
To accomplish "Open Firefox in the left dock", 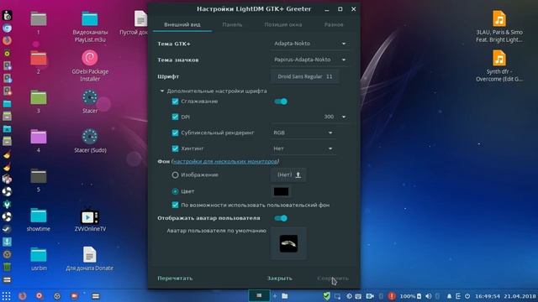I will click(x=7, y=40).
